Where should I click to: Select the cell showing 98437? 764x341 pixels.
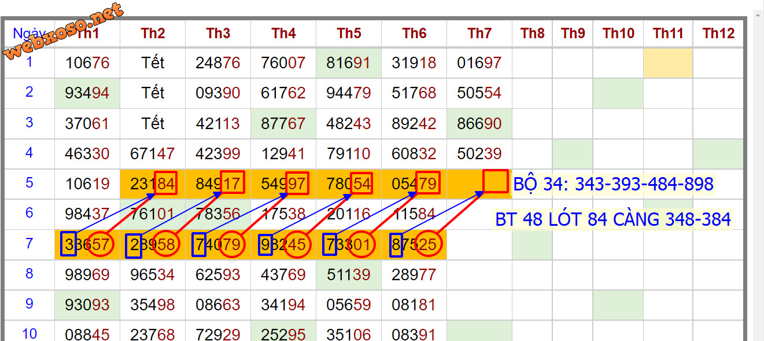(x=87, y=214)
